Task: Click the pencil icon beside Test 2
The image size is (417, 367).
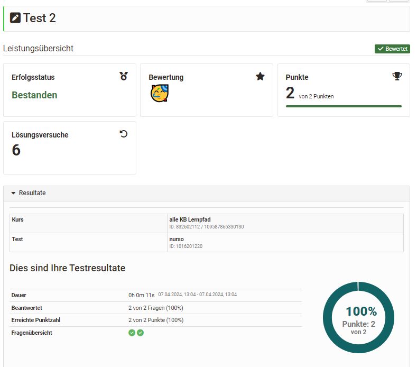Action: click(x=15, y=18)
